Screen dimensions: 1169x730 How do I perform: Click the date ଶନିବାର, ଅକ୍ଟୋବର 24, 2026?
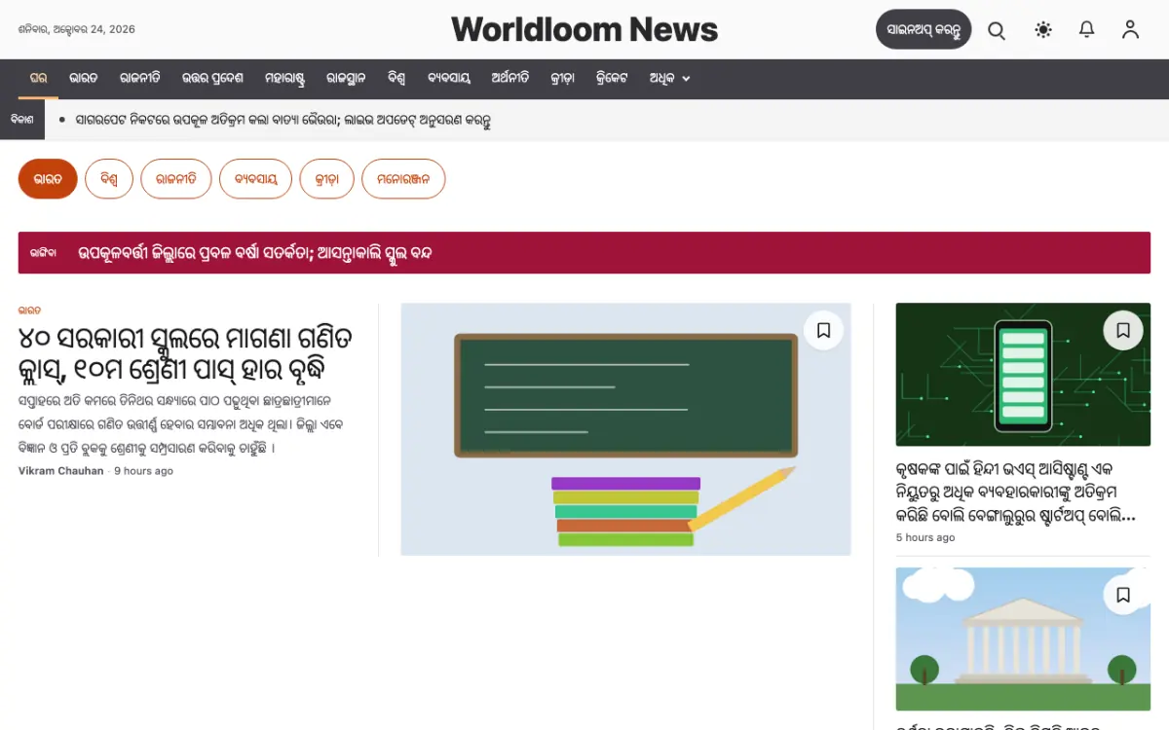click(x=77, y=29)
